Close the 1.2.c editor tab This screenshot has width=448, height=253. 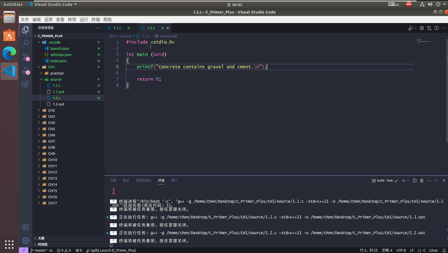[x=168, y=28]
